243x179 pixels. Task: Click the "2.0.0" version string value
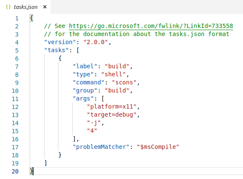pos(95,42)
